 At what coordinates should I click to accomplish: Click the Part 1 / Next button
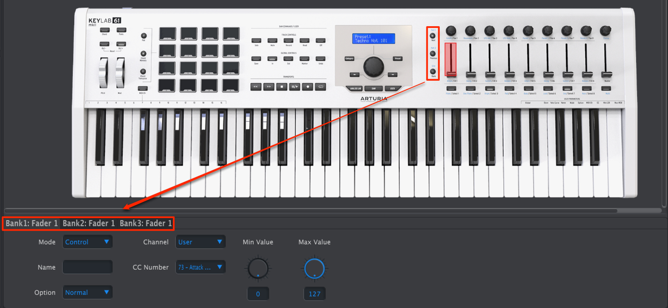[x=433, y=36]
